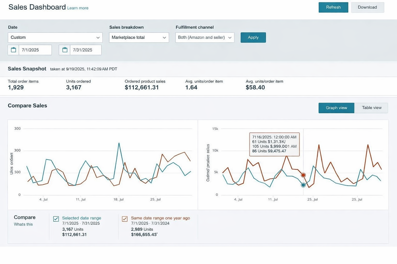
Task: Select the Graph view tab
Action: point(336,108)
